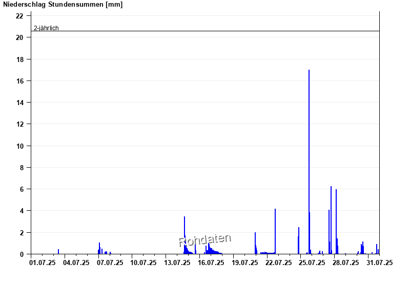Select the x-axis date label 10.07.25
The width and height of the screenshot is (410, 282).
143,263
